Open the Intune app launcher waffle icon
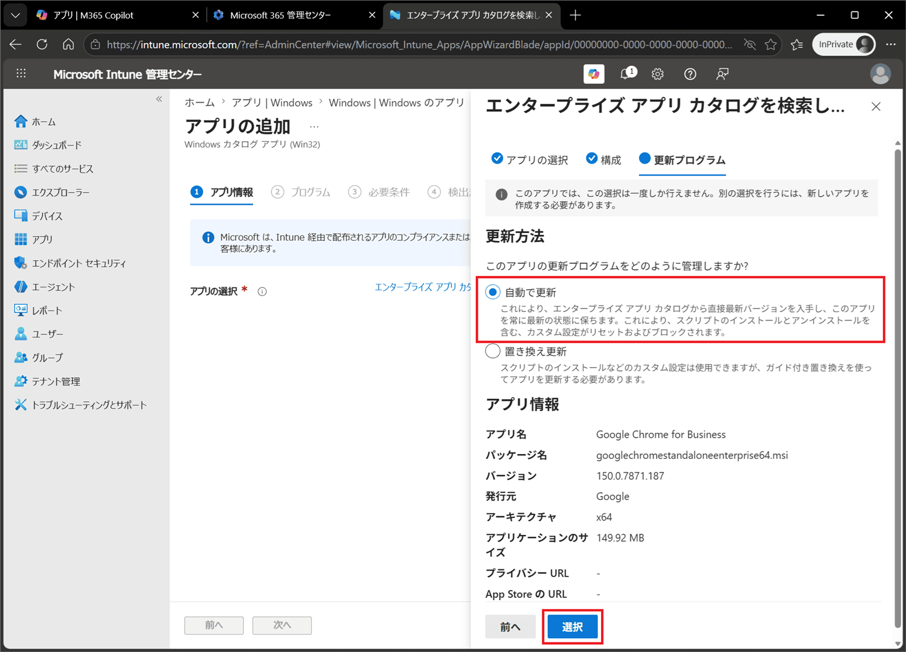This screenshot has width=906, height=652. point(21,74)
